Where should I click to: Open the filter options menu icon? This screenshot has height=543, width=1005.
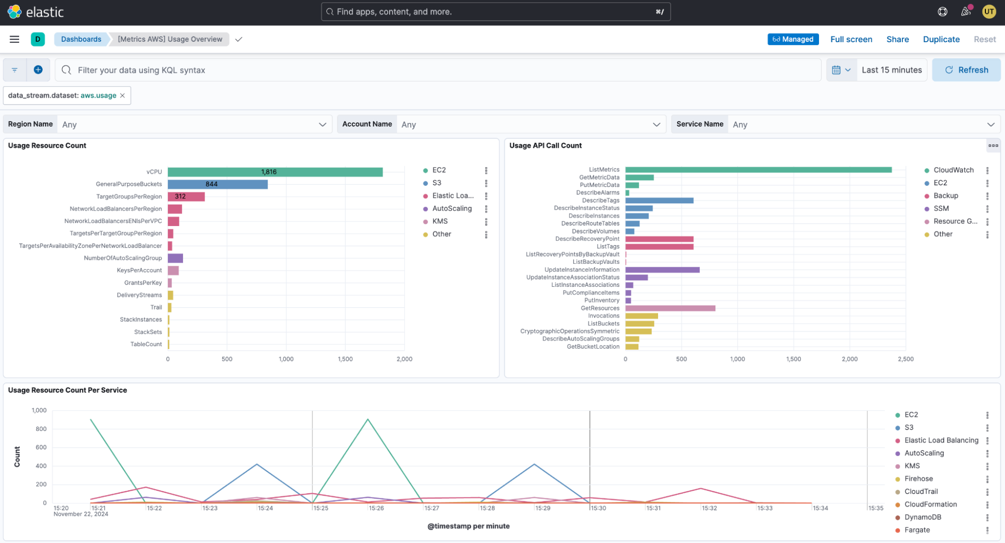15,70
